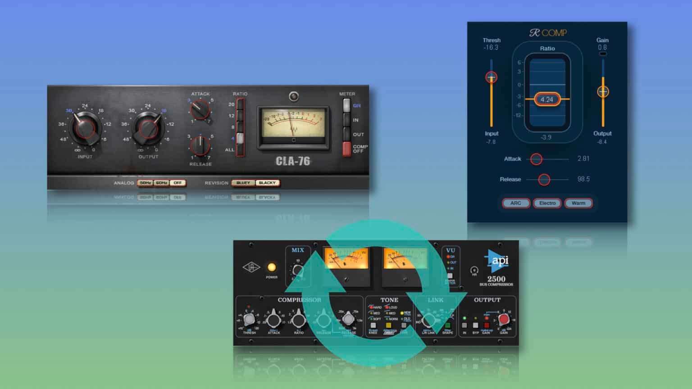Viewport: 692px width, 389px height.
Task: Select the 60Hz analog mode on the CLA-76
Action: pyautogui.click(x=162, y=183)
